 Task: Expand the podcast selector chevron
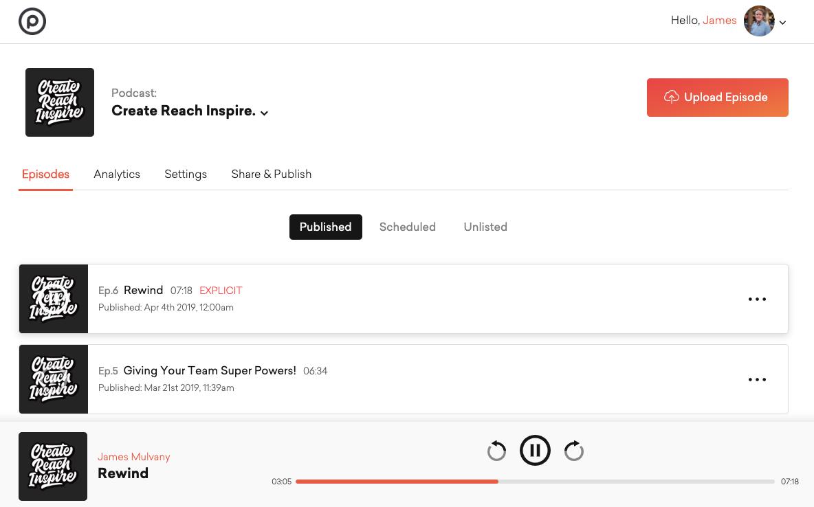264,113
